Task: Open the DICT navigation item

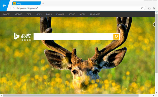Action: pyautogui.click(x=29, y=14)
